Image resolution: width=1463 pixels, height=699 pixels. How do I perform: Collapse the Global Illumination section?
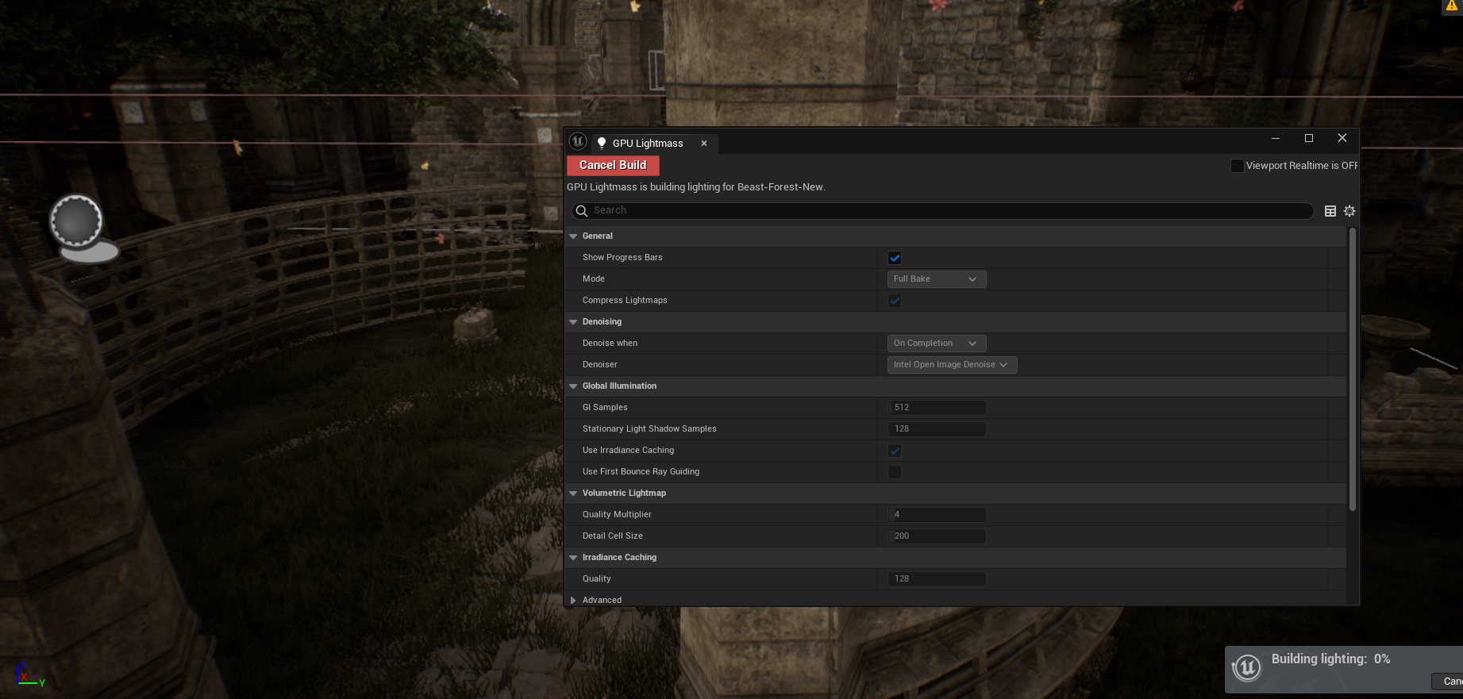[x=573, y=386]
